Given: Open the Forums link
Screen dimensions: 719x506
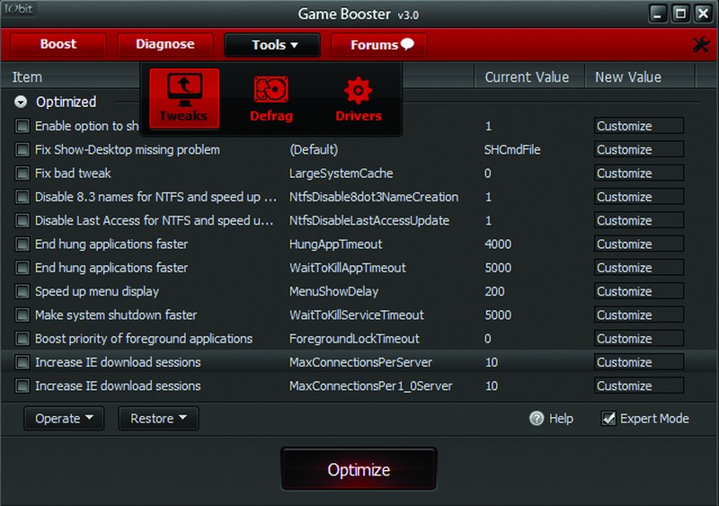Looking at the screenshot, I should 379,45.
